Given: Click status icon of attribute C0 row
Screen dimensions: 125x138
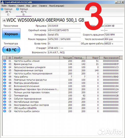Looking at the screenshot, I should (x=5, y=89).
